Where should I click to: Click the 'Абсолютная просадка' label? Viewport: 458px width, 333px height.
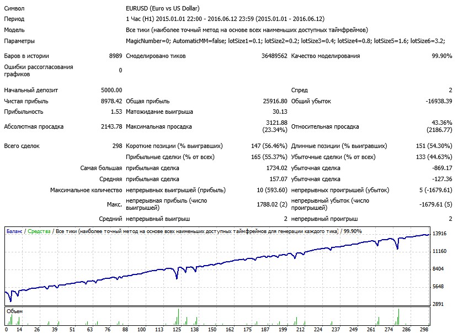click(34, 126)
